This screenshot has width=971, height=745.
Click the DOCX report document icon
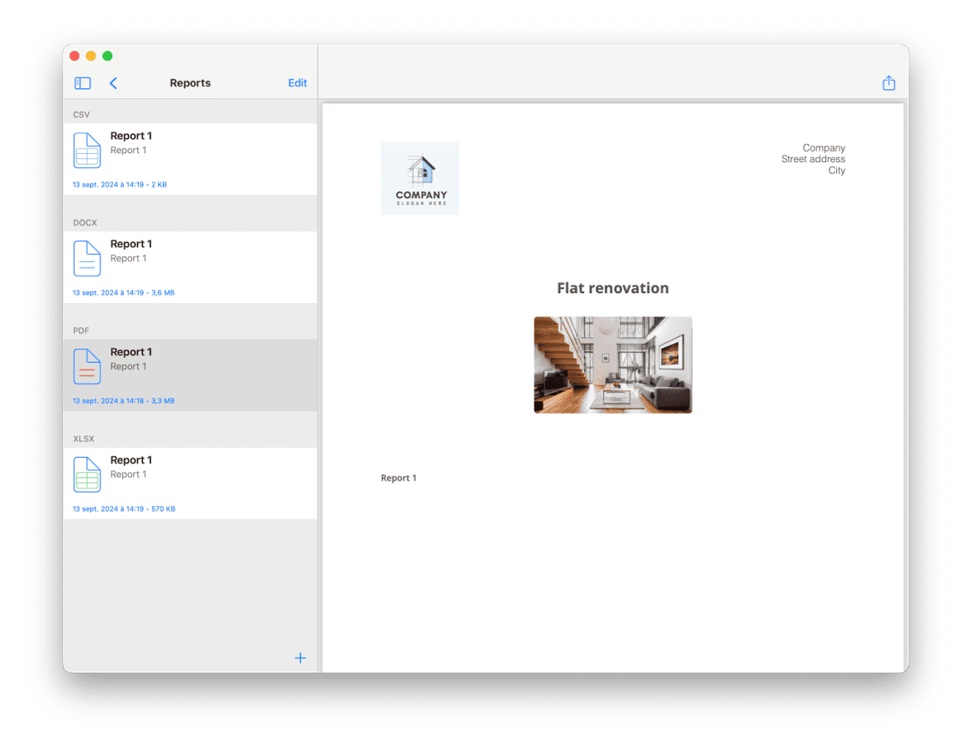click(87, 259)
